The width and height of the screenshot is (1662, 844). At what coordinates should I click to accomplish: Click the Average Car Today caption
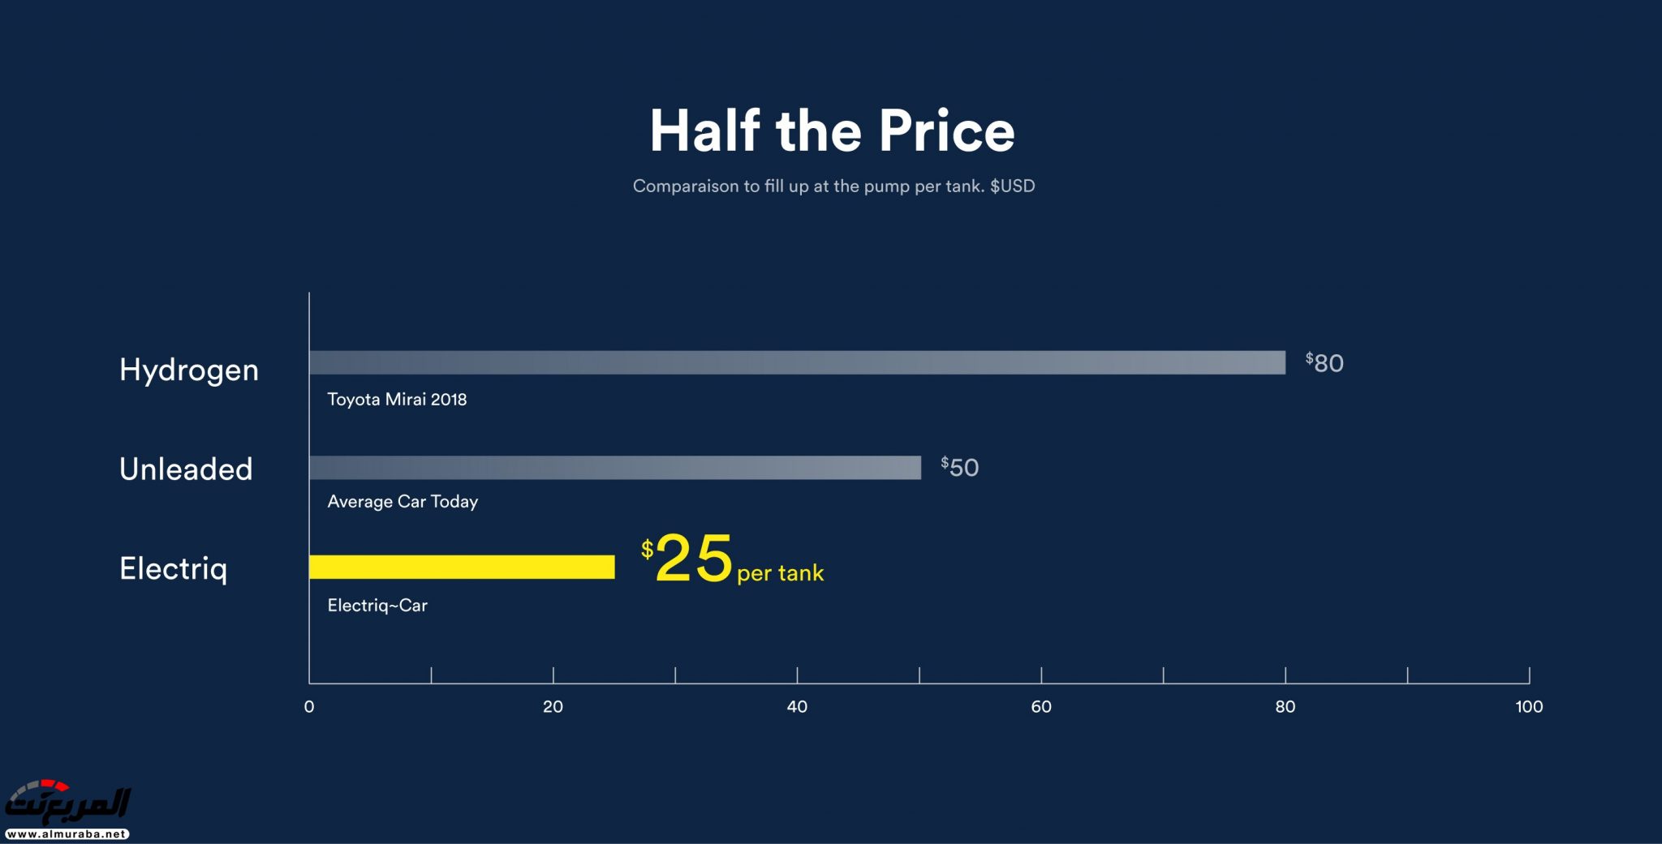click(x=403, y=501)
